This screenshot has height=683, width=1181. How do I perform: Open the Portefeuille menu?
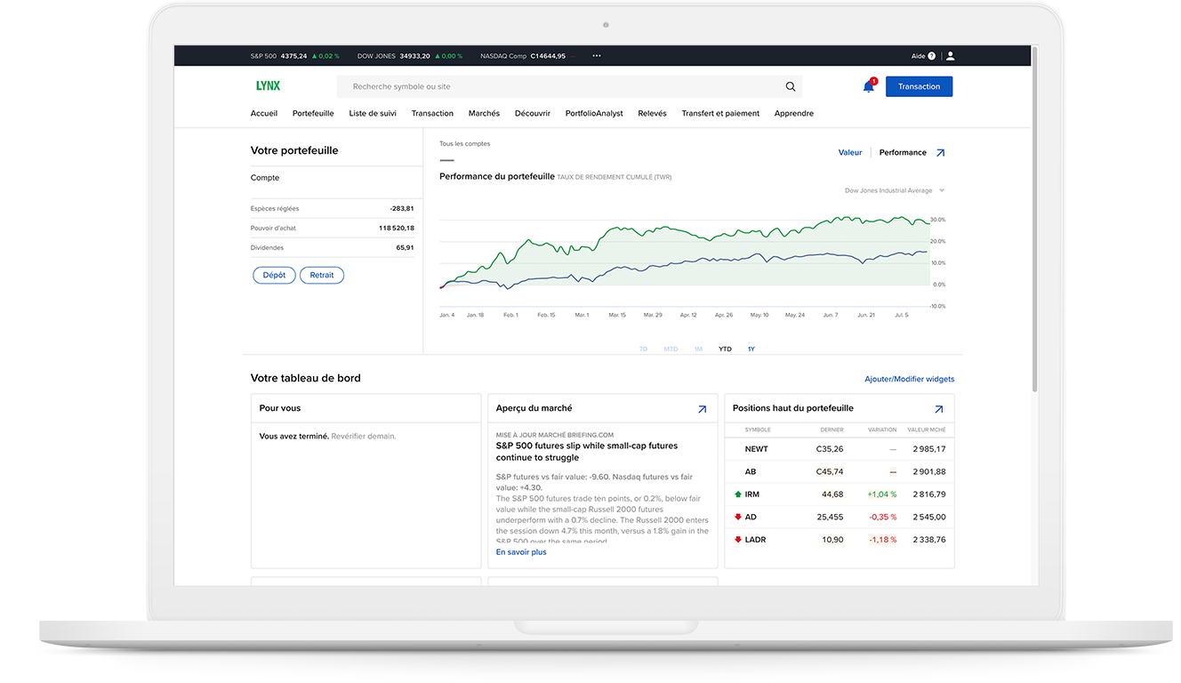(313, 114)
